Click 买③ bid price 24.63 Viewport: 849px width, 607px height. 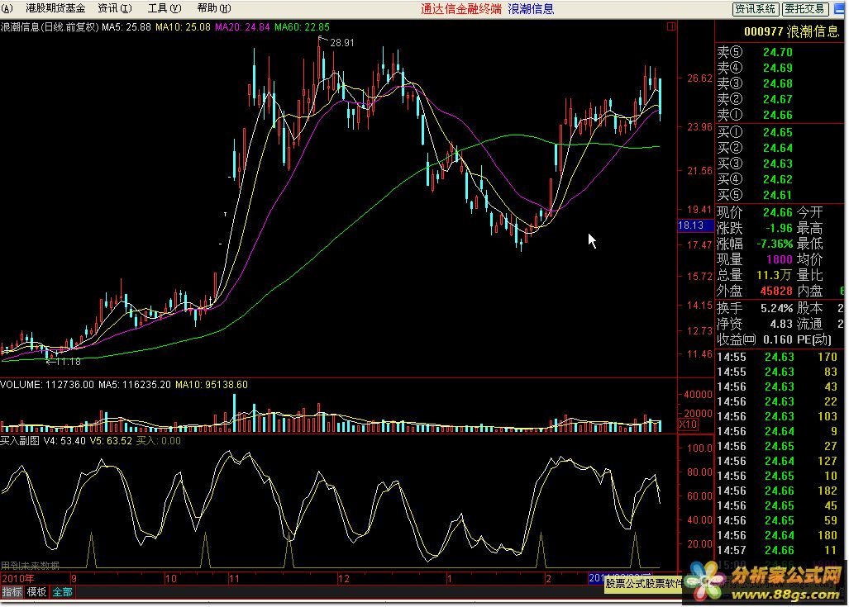pos(778,164)
